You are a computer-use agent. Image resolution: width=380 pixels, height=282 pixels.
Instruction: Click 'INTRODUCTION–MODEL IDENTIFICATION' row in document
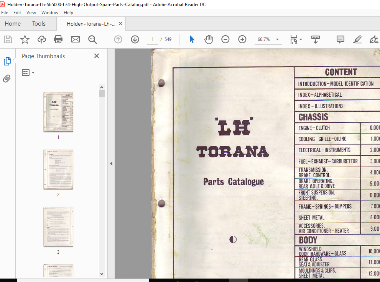click(337, 83)
